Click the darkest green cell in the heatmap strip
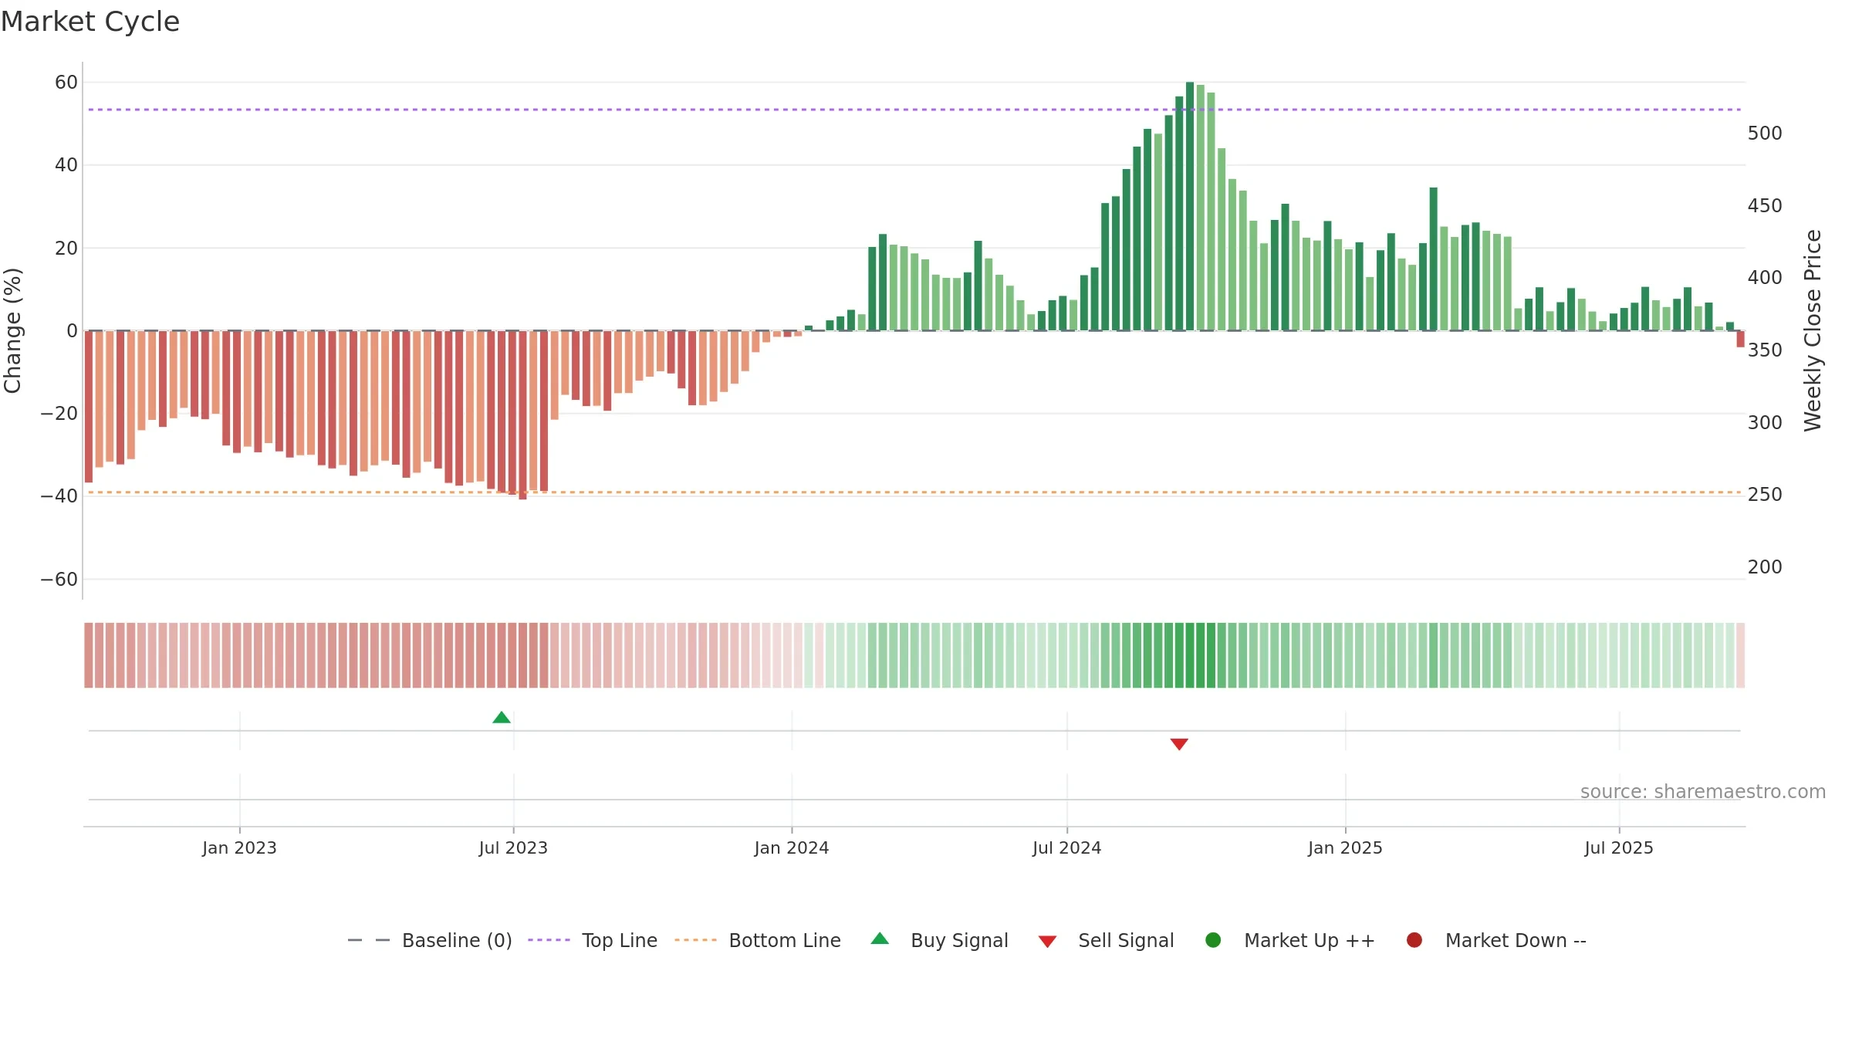 point(1190,655)
